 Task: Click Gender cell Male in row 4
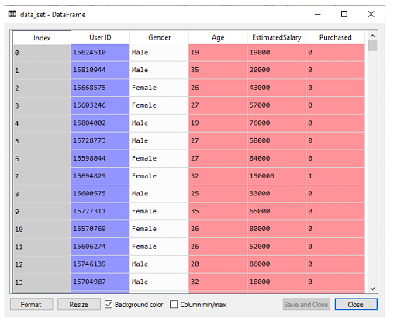pyautogui.click(x=159, y=123)
